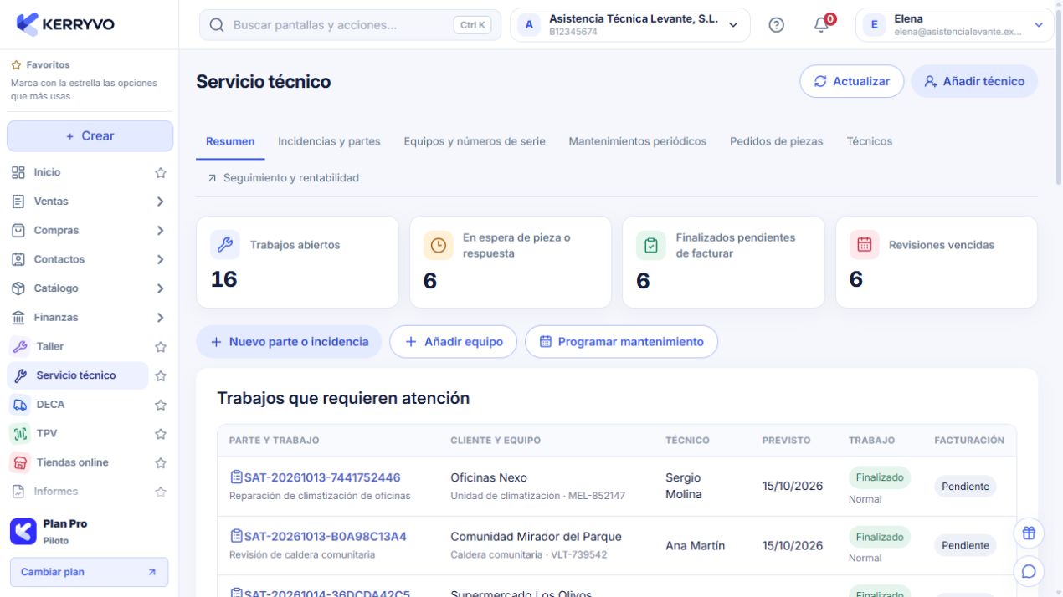Expand the Compras submenu
This screenshot has height=597, width=1063.
(161, 231)
